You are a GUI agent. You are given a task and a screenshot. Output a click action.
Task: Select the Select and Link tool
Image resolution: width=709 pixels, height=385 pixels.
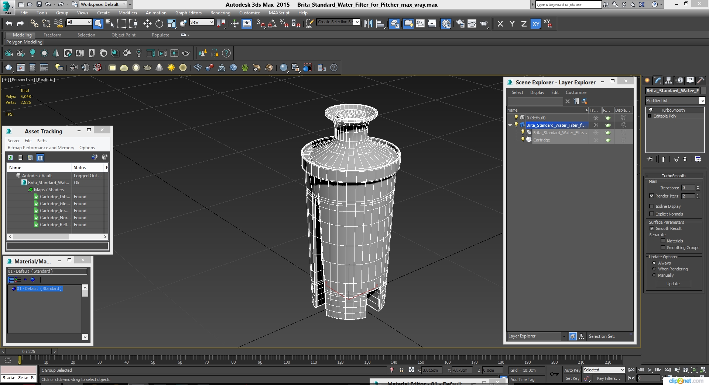[x=34, y=24]
